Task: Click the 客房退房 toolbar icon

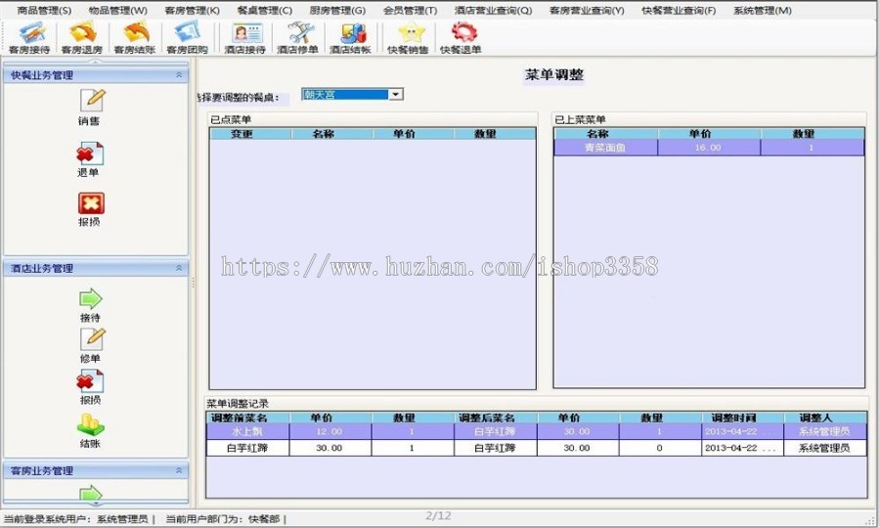Action: (82, 37)
